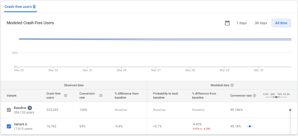Open Crash-free users column help icon

(x=65, y=95)
